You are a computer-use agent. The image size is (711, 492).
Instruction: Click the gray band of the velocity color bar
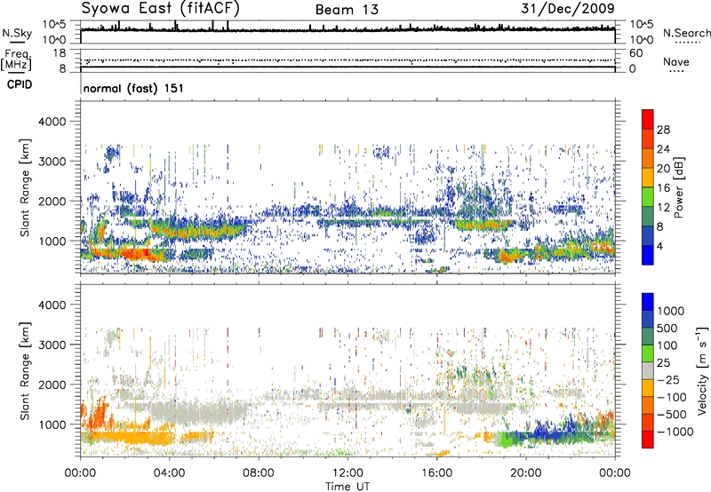[x=648, y=370]
